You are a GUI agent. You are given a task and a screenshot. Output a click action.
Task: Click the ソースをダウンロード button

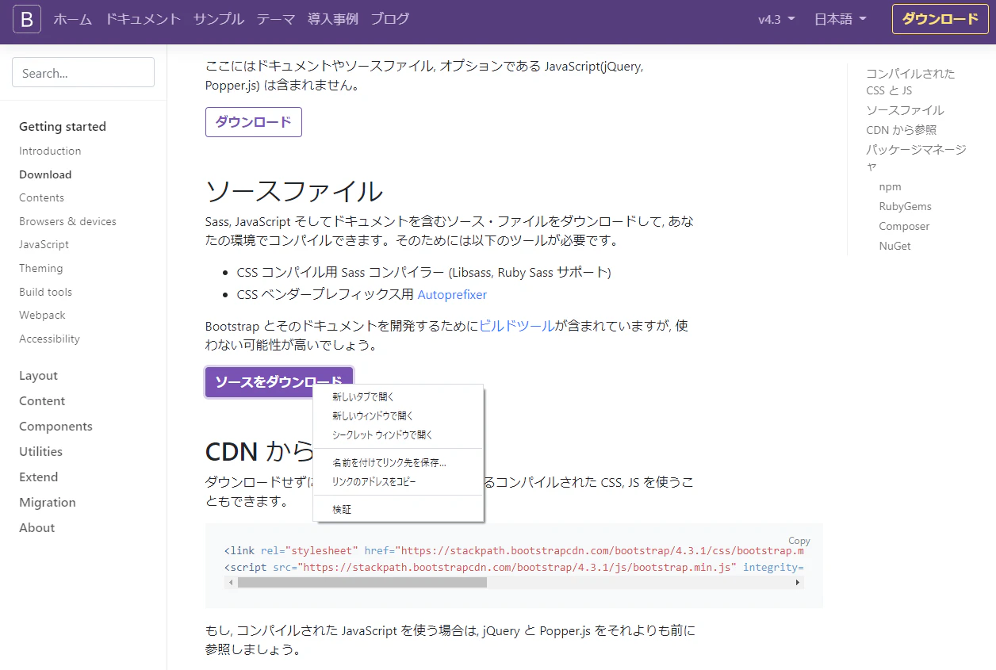[279, 382]
